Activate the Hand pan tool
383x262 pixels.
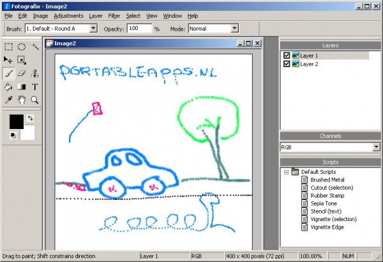(x=22, y=100)
